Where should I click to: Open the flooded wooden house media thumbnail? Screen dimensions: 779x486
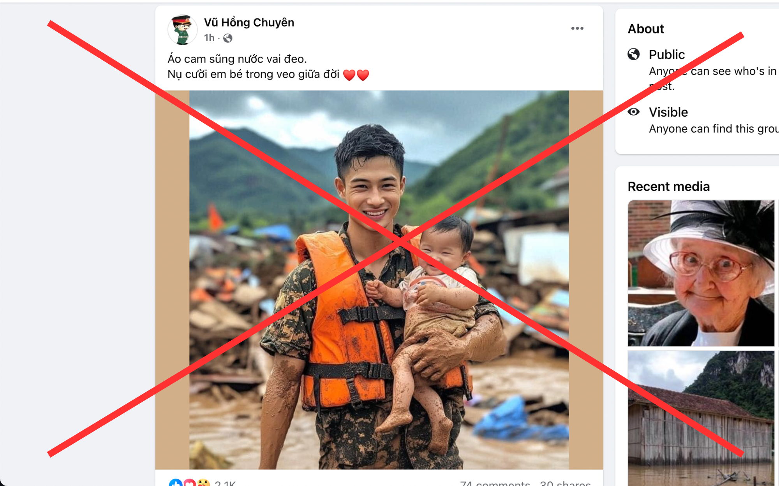[x=701, y=418]
